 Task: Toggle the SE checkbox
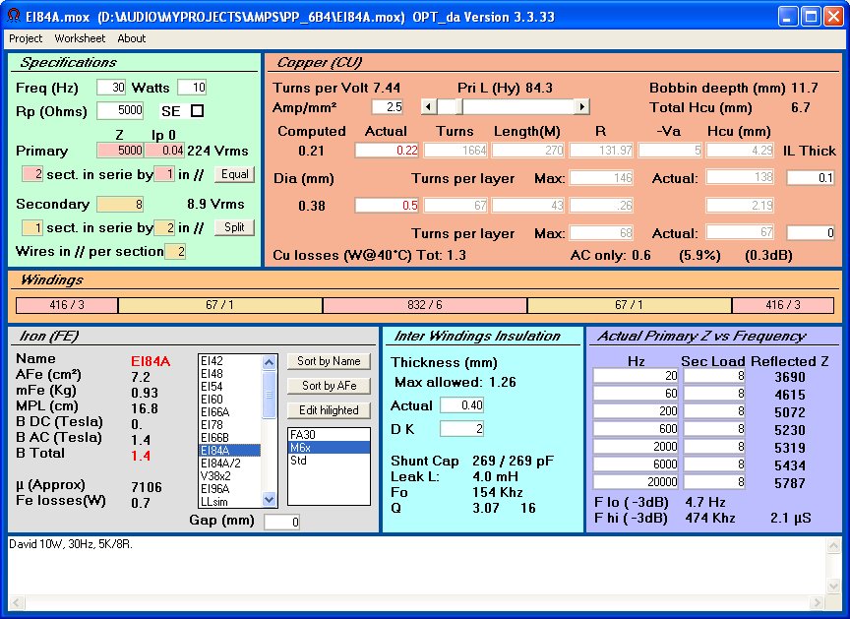pyautogui.click(x=198, y=111)
